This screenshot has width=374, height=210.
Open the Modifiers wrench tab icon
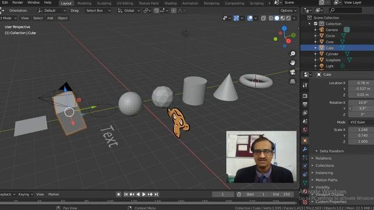coord(305,149)
